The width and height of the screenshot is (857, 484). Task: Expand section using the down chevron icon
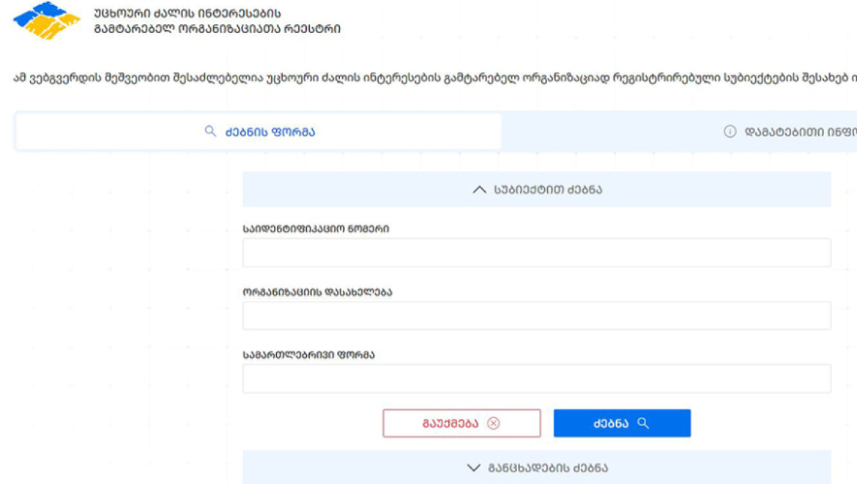[473, 468]
